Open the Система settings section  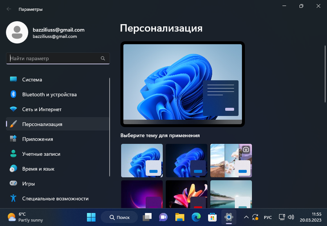click(58, 79)
